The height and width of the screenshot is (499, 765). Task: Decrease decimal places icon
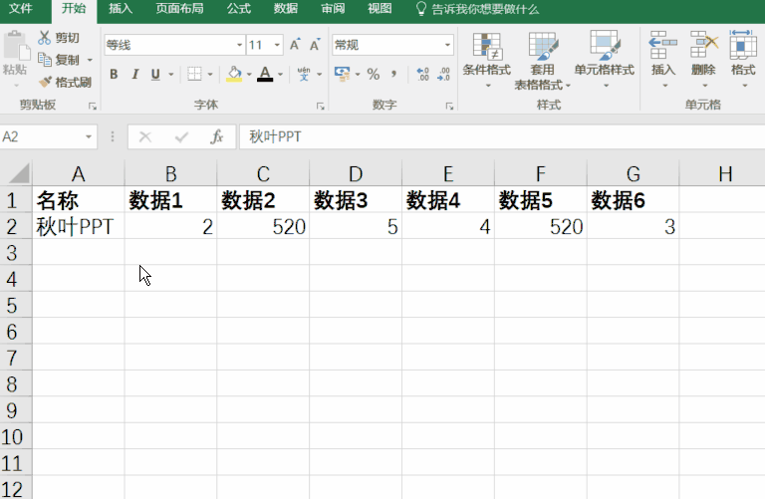pos(444,74)
